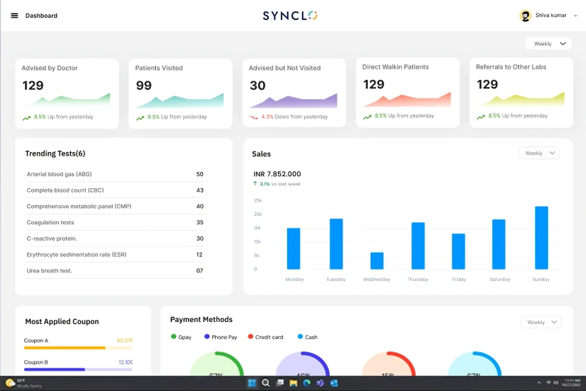Open the network and volume tray icons
Image resolution: width=586 pixels, height=391 pixels.
coord(552,383)
